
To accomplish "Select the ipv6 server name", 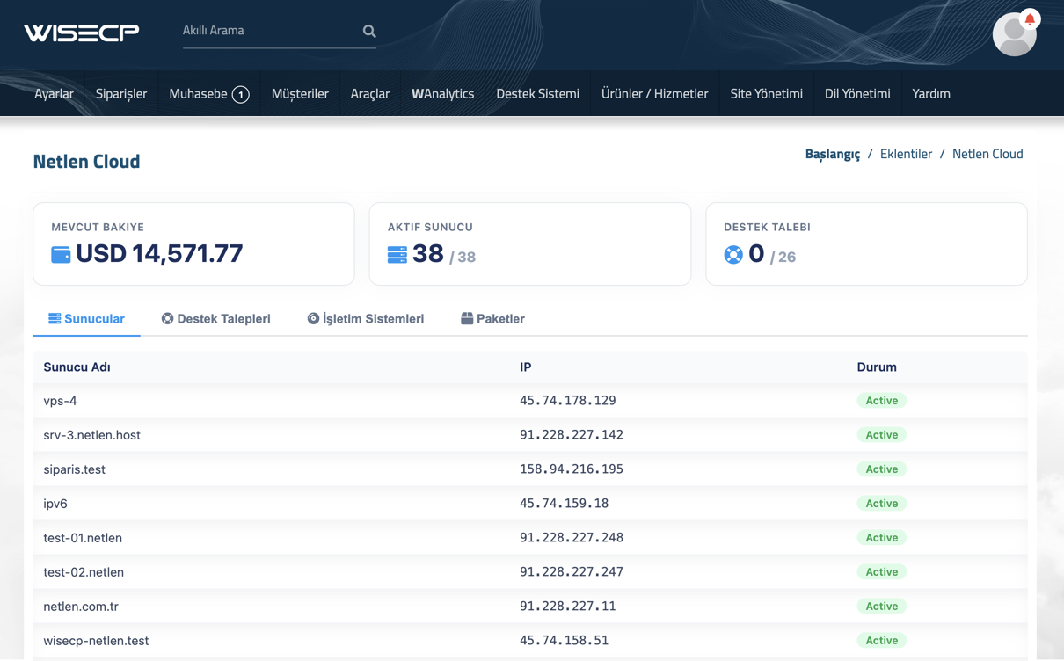I will 55,504.
